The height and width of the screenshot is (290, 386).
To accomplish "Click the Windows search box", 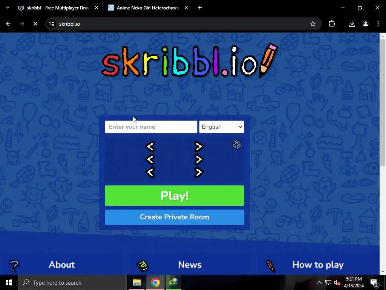I will [72, 282].
